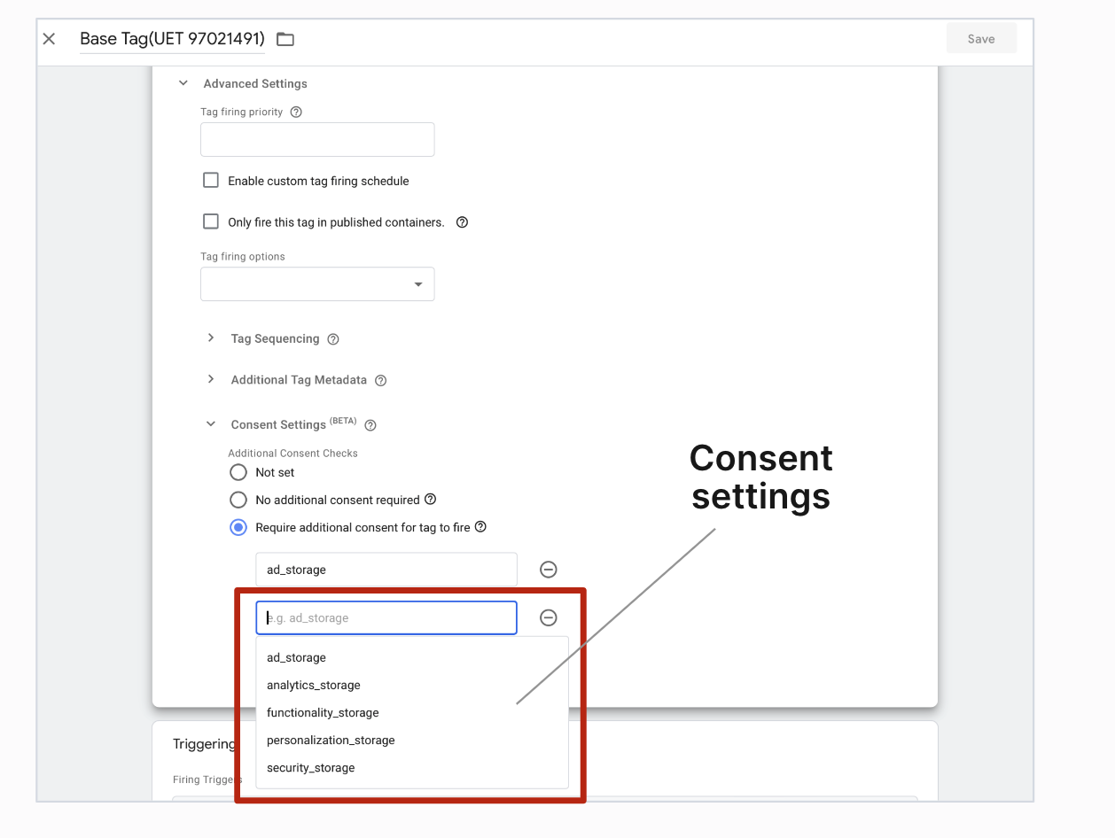The width and height of the screenshot is (1115, 838).
Task: Click the Consent Settings beta help icon
Action: (370, 425)
